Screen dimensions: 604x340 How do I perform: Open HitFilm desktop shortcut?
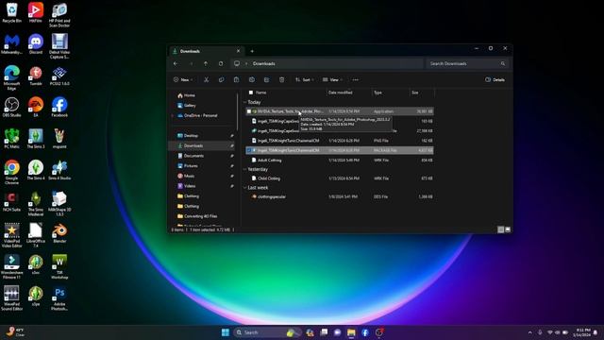pos(36,12)
